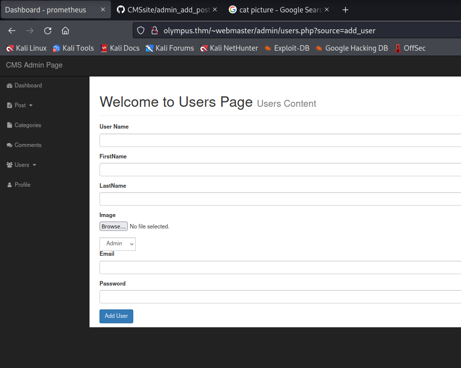The height and width of the screenshot is (368, 461).
Task: Click the Add User button
Action: pyautogui.click(x=116, y=316)
